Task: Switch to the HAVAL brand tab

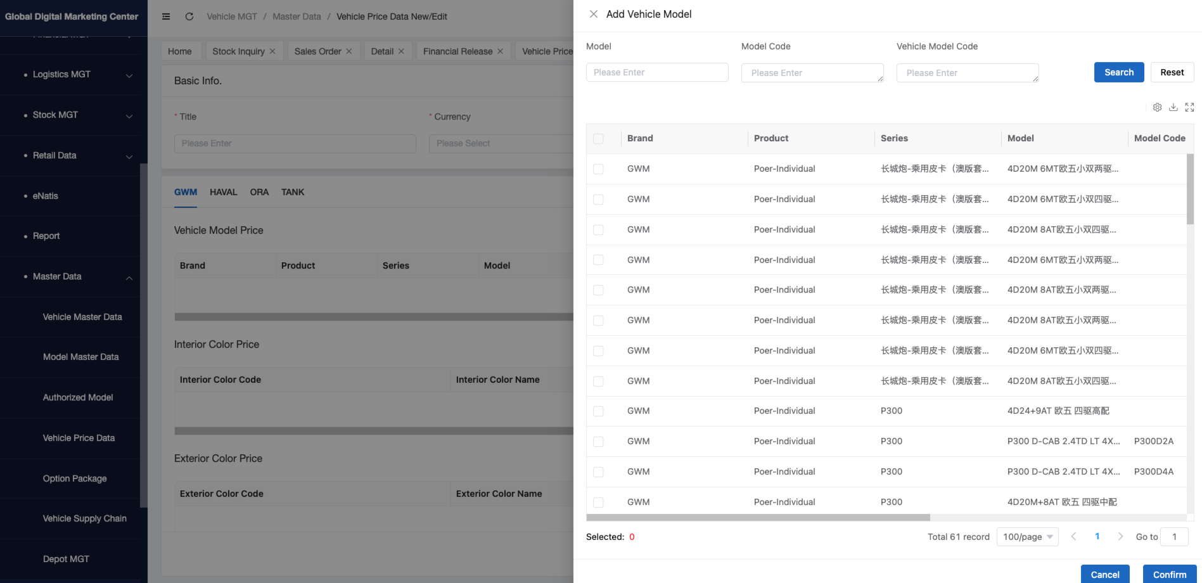Action: coord(224,192)
